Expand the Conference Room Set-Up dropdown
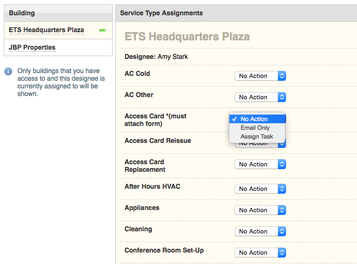357x264 pixels. tap(260, 253)
